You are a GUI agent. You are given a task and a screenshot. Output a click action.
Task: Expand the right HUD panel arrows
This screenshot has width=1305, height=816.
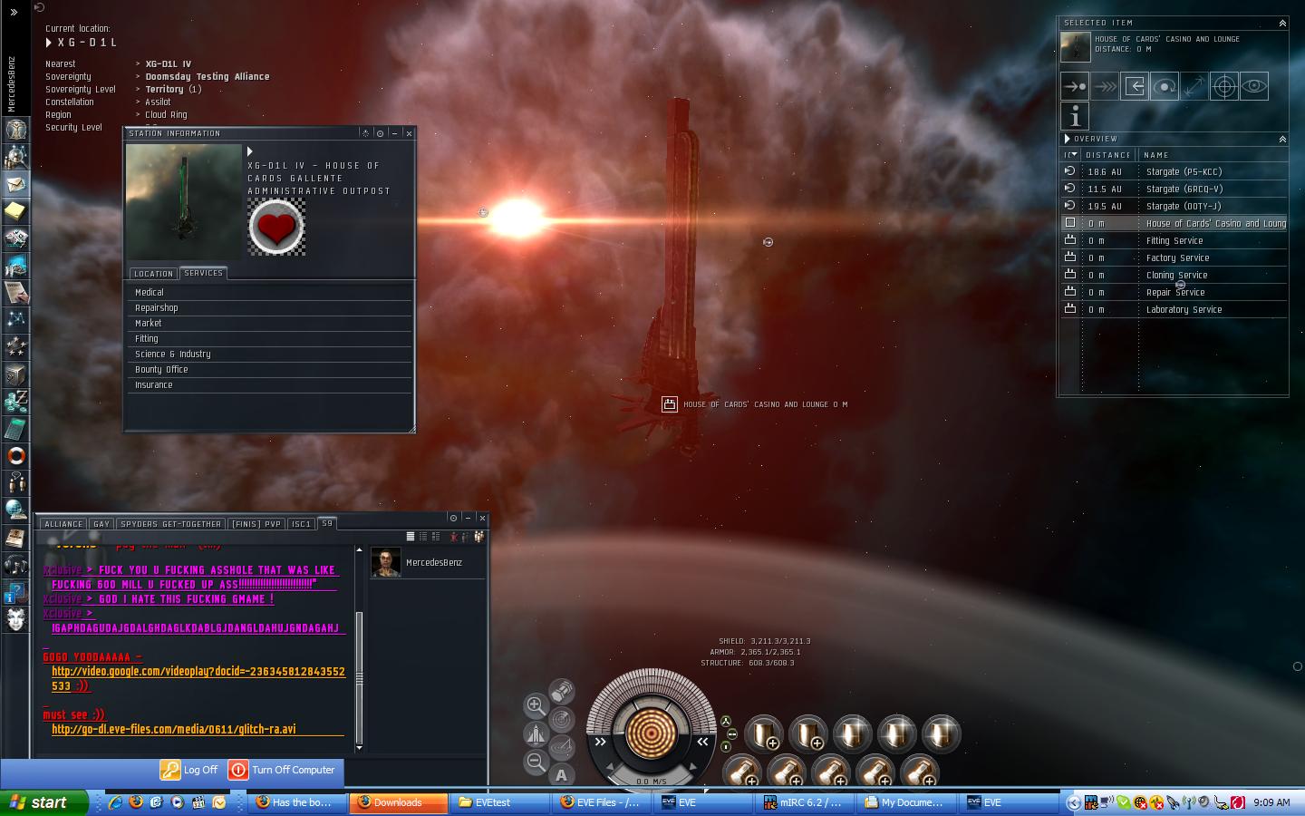[702, 742]
